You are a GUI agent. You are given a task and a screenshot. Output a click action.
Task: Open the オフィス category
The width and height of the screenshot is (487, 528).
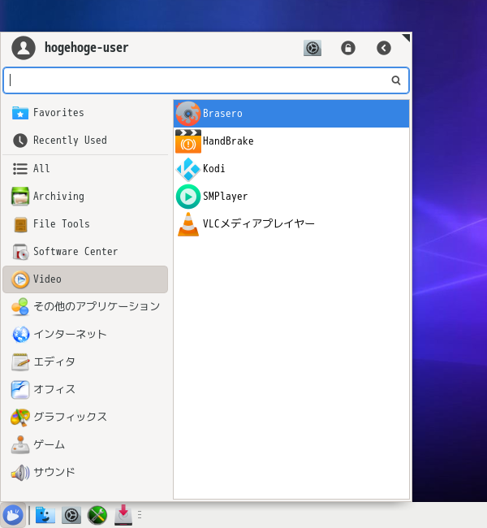pyautogui.click(x=85, y=390)
